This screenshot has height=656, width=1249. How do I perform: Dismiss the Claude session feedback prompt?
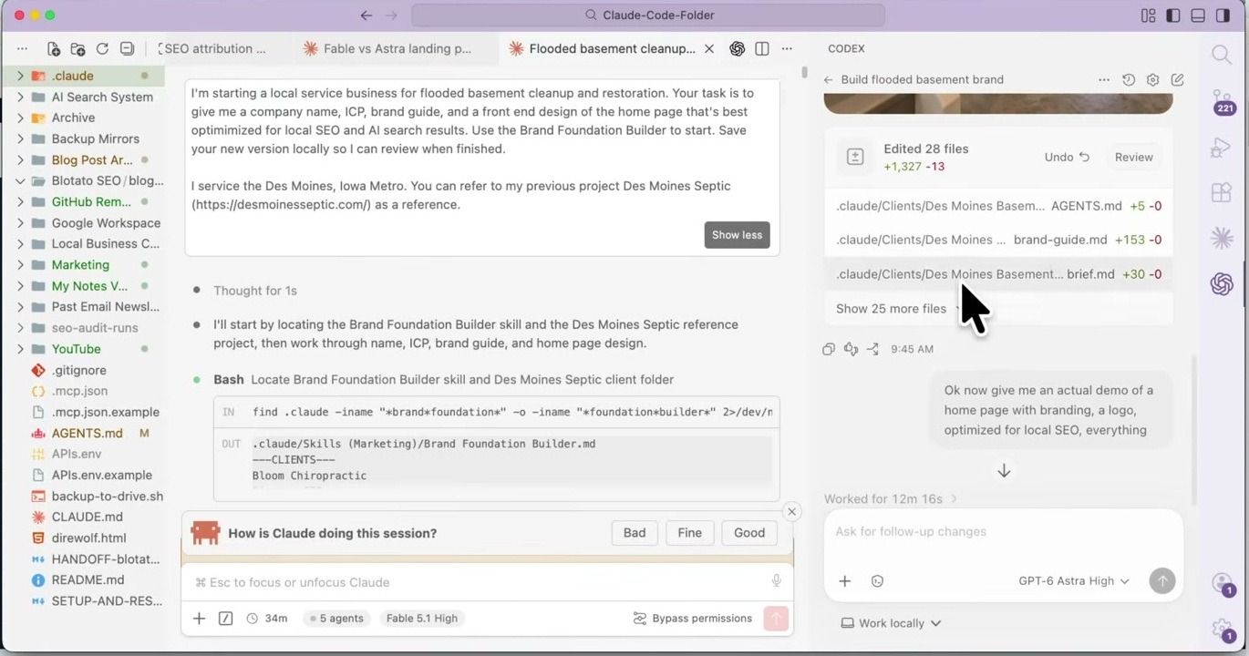tap(791, 512)
